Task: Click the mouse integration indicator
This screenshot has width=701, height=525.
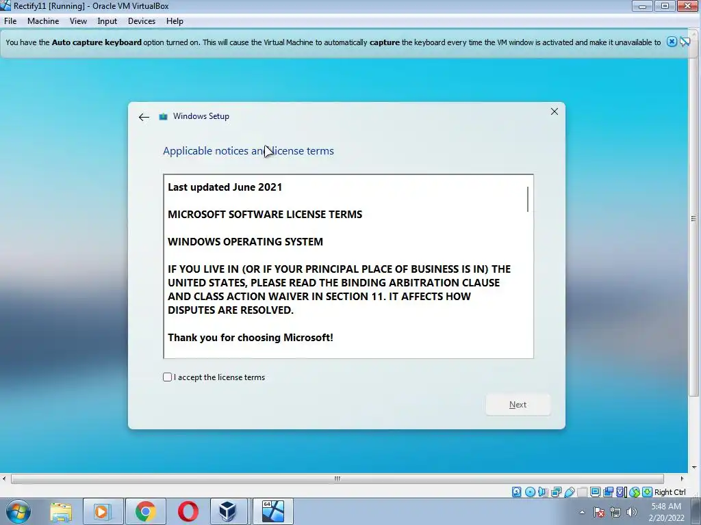Action: coord(635,492)
